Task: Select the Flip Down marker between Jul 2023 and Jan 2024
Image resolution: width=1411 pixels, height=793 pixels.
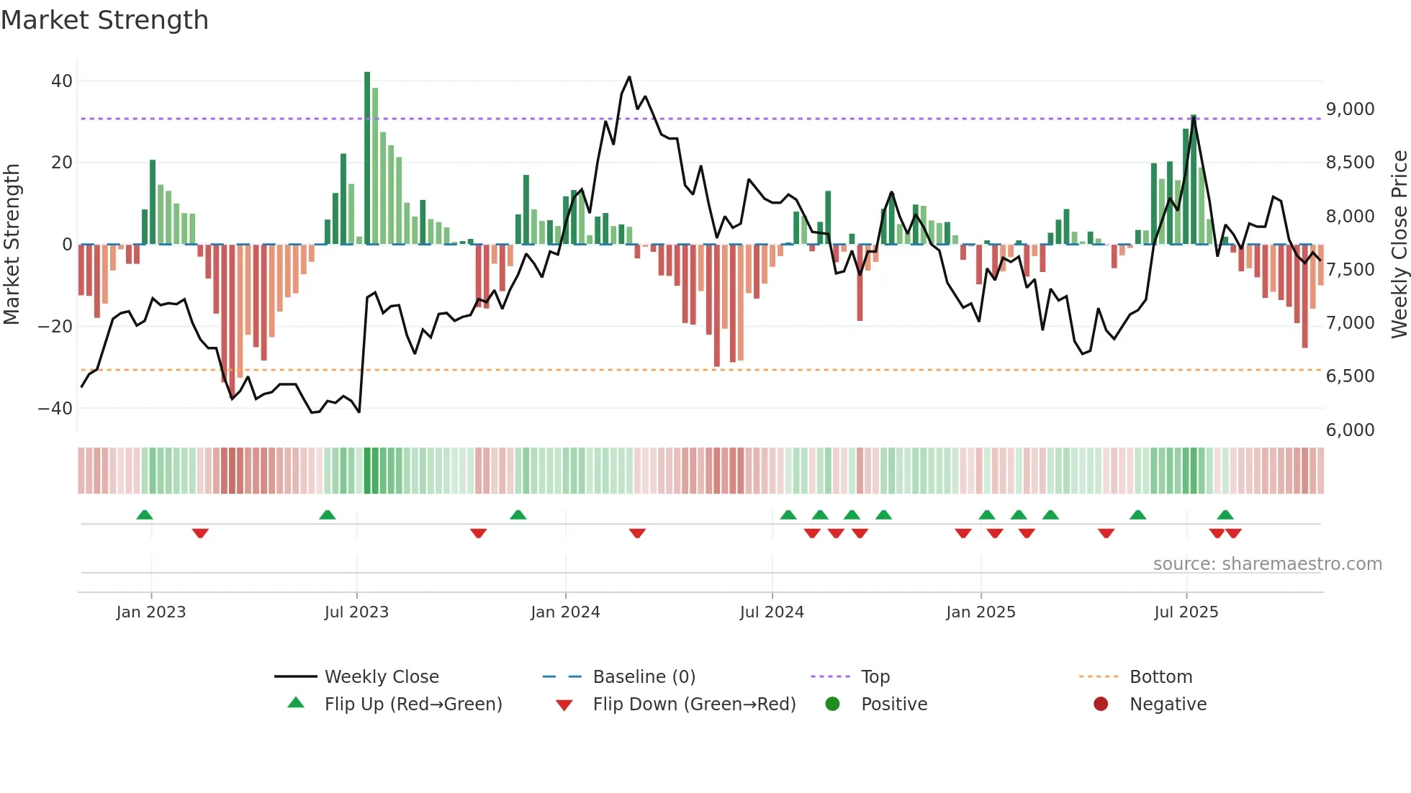Action: 478,533
